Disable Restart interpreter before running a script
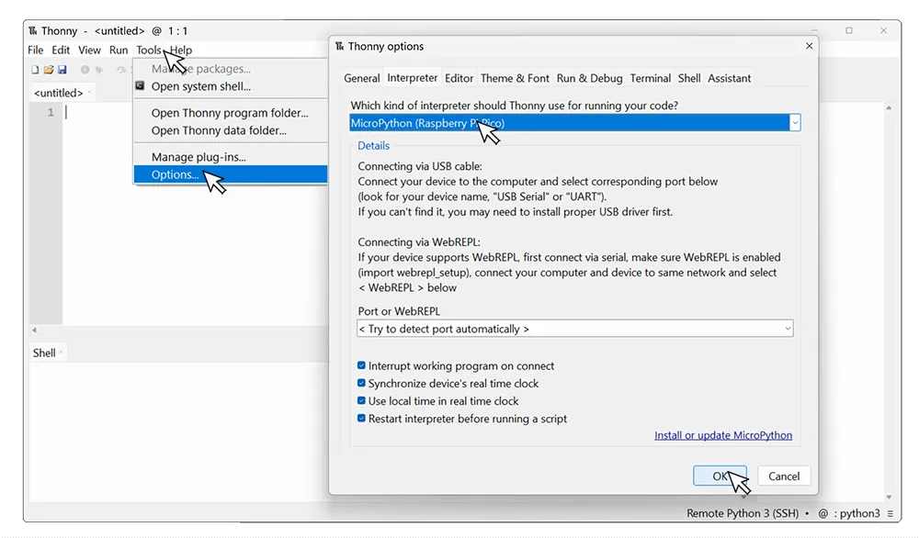The image size is (919, 538). coord(362,419)
